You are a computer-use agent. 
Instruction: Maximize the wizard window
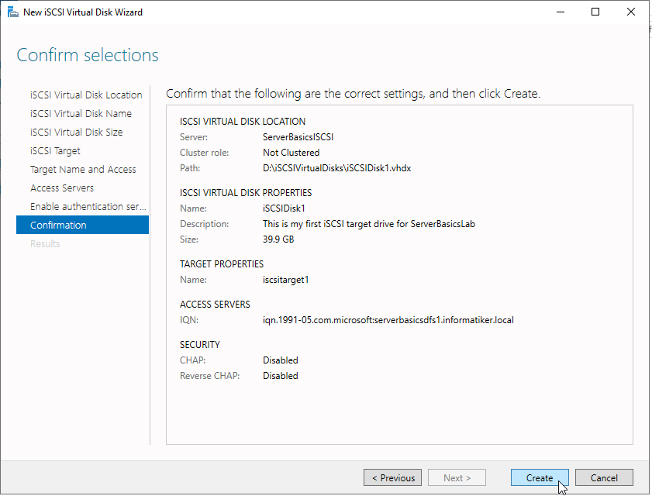click(x=595, y=12)
